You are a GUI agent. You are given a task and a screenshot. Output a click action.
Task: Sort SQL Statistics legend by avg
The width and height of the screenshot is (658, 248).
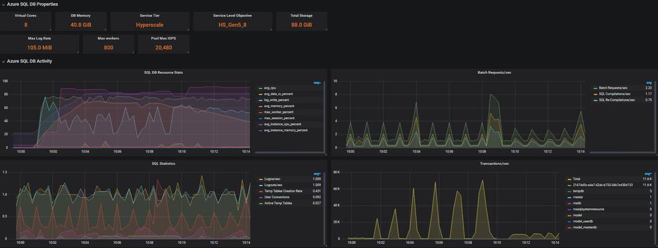click(x=317, y=174)
